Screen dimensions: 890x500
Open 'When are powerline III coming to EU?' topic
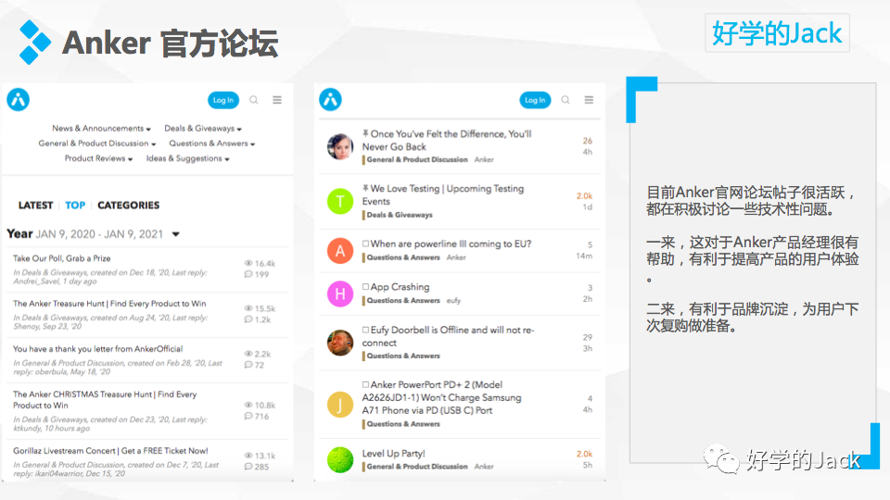(451, 244)
